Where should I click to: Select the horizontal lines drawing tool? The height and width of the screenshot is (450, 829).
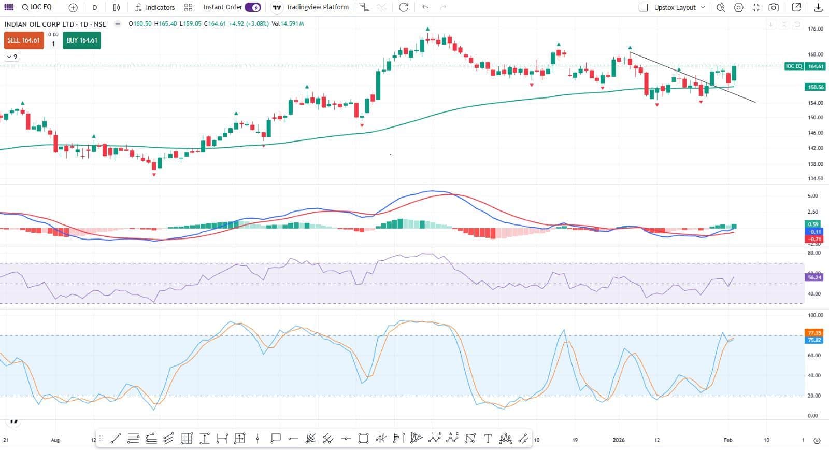[133, 439]
